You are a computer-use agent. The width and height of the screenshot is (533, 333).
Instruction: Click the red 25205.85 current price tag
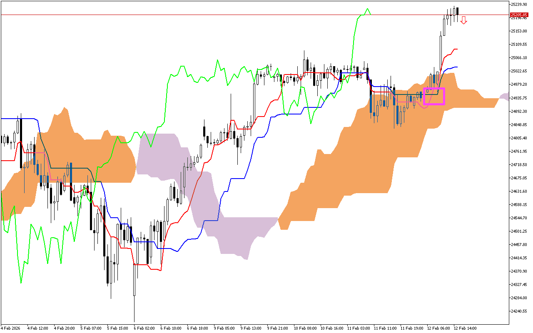pos(519,15)
